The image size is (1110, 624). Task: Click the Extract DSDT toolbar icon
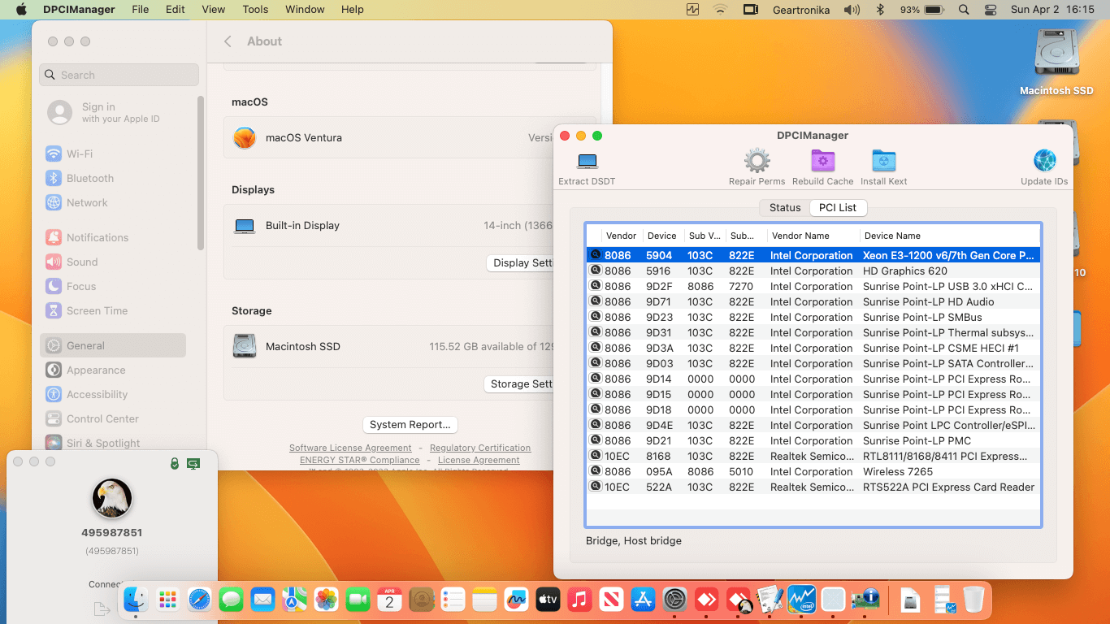coord(587,161)
